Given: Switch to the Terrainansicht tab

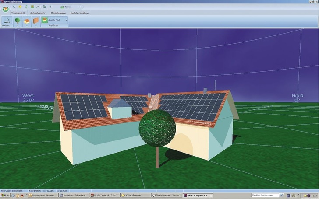Looking at the screenshot, I should [x=18, y=13].
